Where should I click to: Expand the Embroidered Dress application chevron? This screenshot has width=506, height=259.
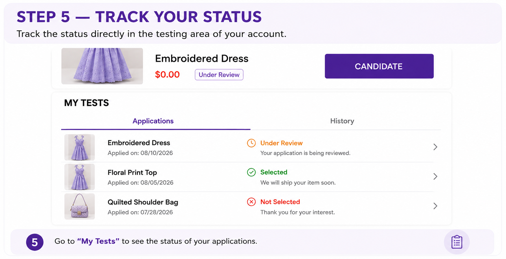(x=435, y=147)
